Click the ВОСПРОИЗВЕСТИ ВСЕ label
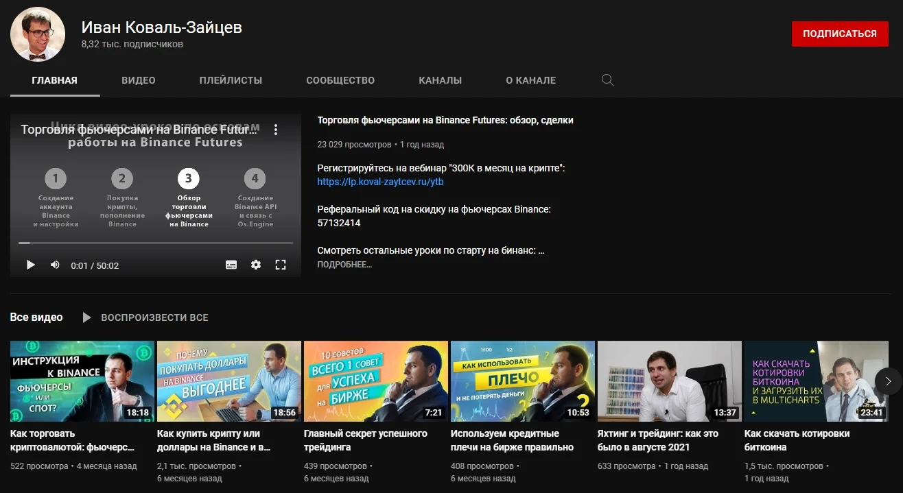The height and width of the screenshot is (493, 903). [x=154, y=317]
